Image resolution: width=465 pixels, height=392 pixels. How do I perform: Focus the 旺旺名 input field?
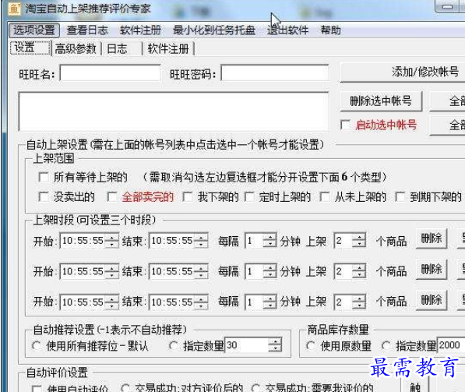[x=111, y=72]
